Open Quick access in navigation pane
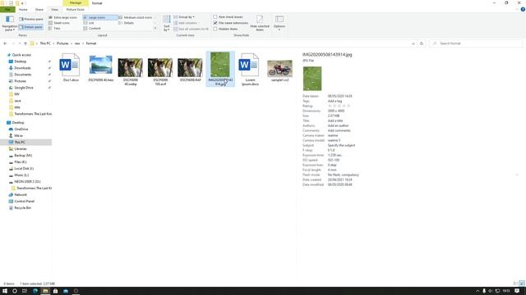Image resolution: width=526 pixels, height=295 pixels. pyautogui.click(x=21, y=55)
